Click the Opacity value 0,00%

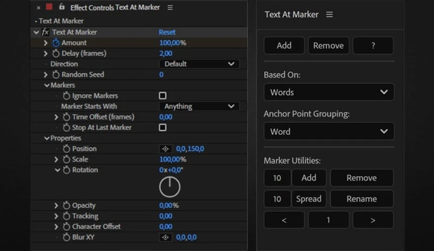pyautogui.click(x=169, y=205)
